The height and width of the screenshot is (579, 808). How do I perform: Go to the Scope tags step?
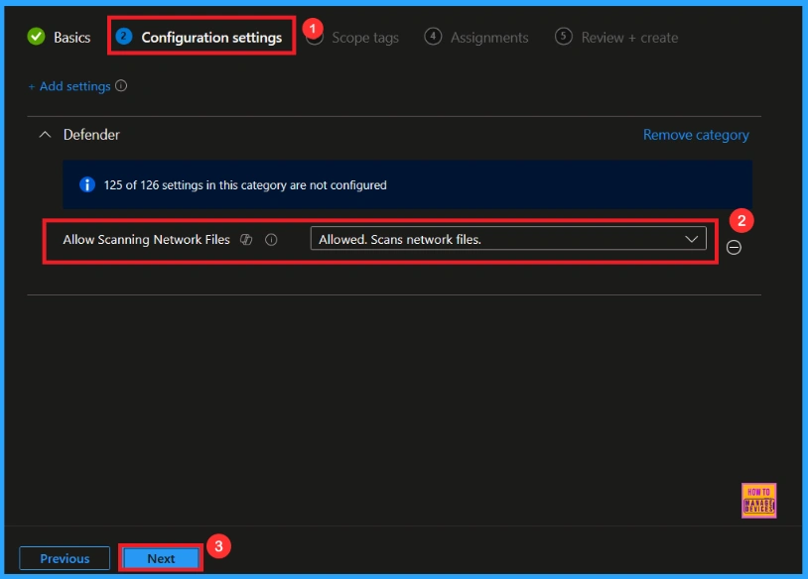364,38
